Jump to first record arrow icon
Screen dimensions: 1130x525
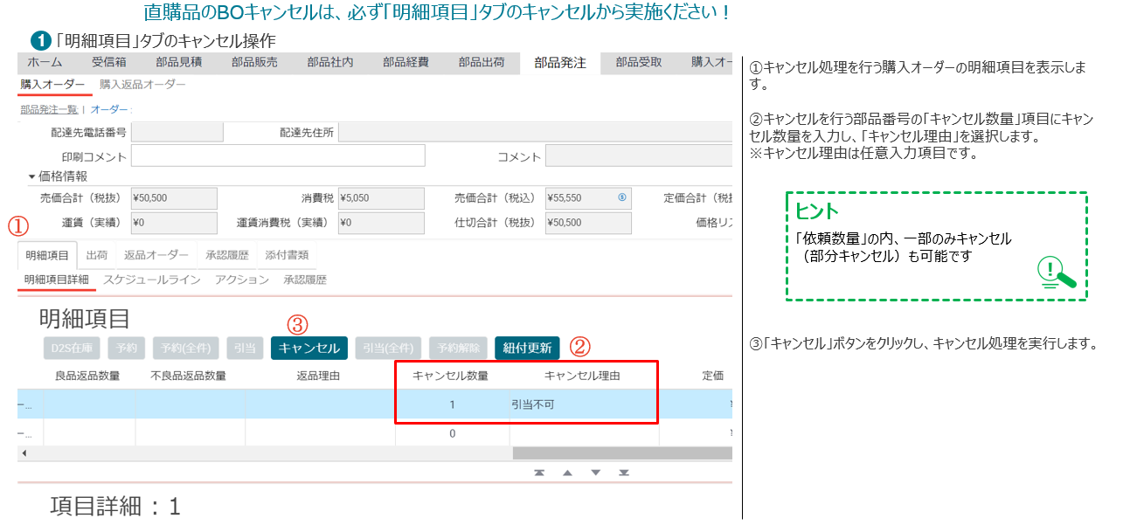pyautogui.click(x=539, y=473)
